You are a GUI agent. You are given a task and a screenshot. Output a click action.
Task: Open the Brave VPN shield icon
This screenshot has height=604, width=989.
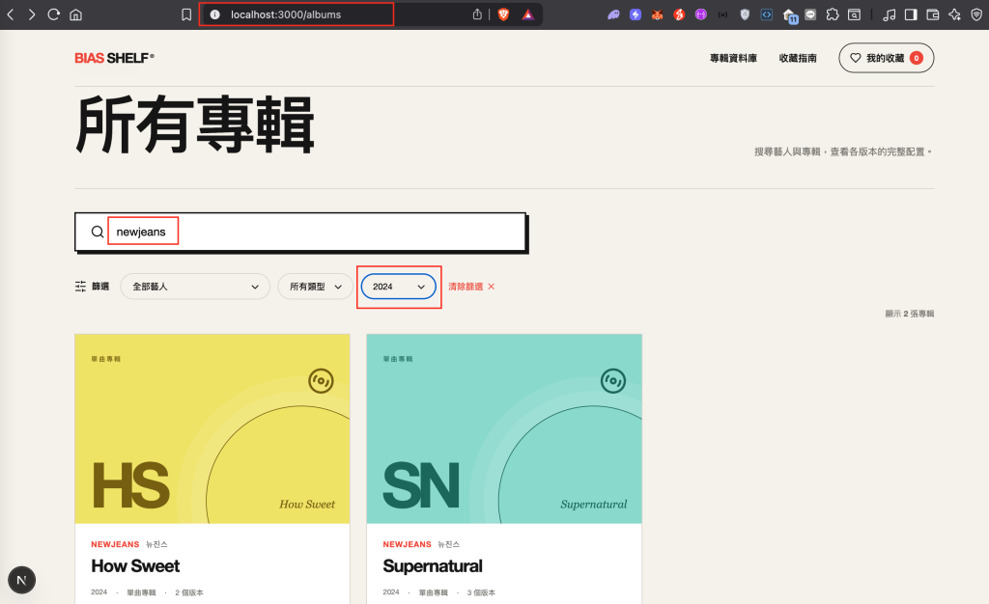(x=976, y=14)
